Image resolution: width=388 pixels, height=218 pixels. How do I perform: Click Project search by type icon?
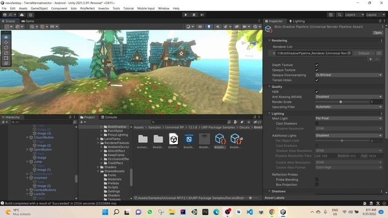click(x=235, y=122)
